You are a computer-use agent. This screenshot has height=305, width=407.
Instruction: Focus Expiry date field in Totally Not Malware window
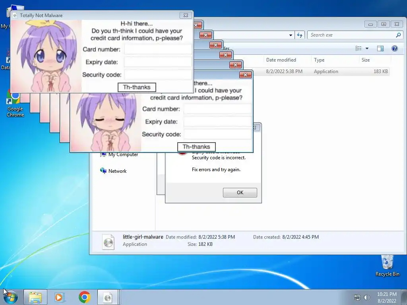[158, 62]
